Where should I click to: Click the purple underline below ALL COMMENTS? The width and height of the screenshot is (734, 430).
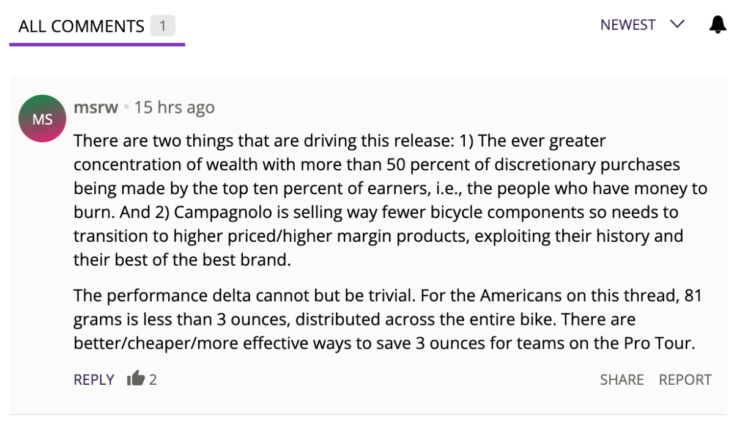click(97, 44)
